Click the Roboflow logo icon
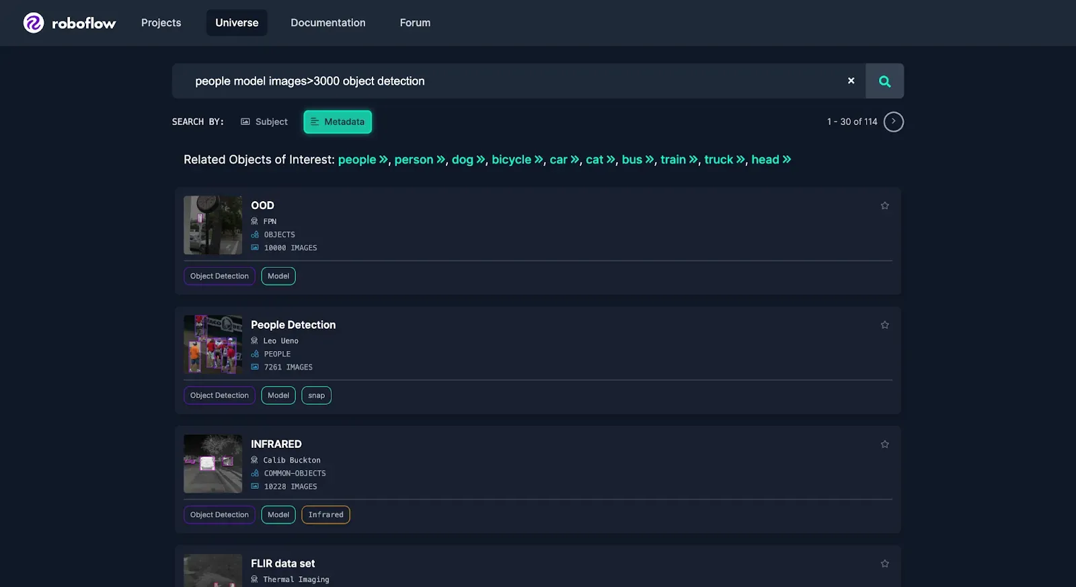Viewport: 1076px width, 587px height. coord(34,23)
